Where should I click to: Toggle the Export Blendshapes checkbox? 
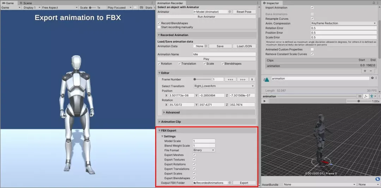tap(194, 178)
